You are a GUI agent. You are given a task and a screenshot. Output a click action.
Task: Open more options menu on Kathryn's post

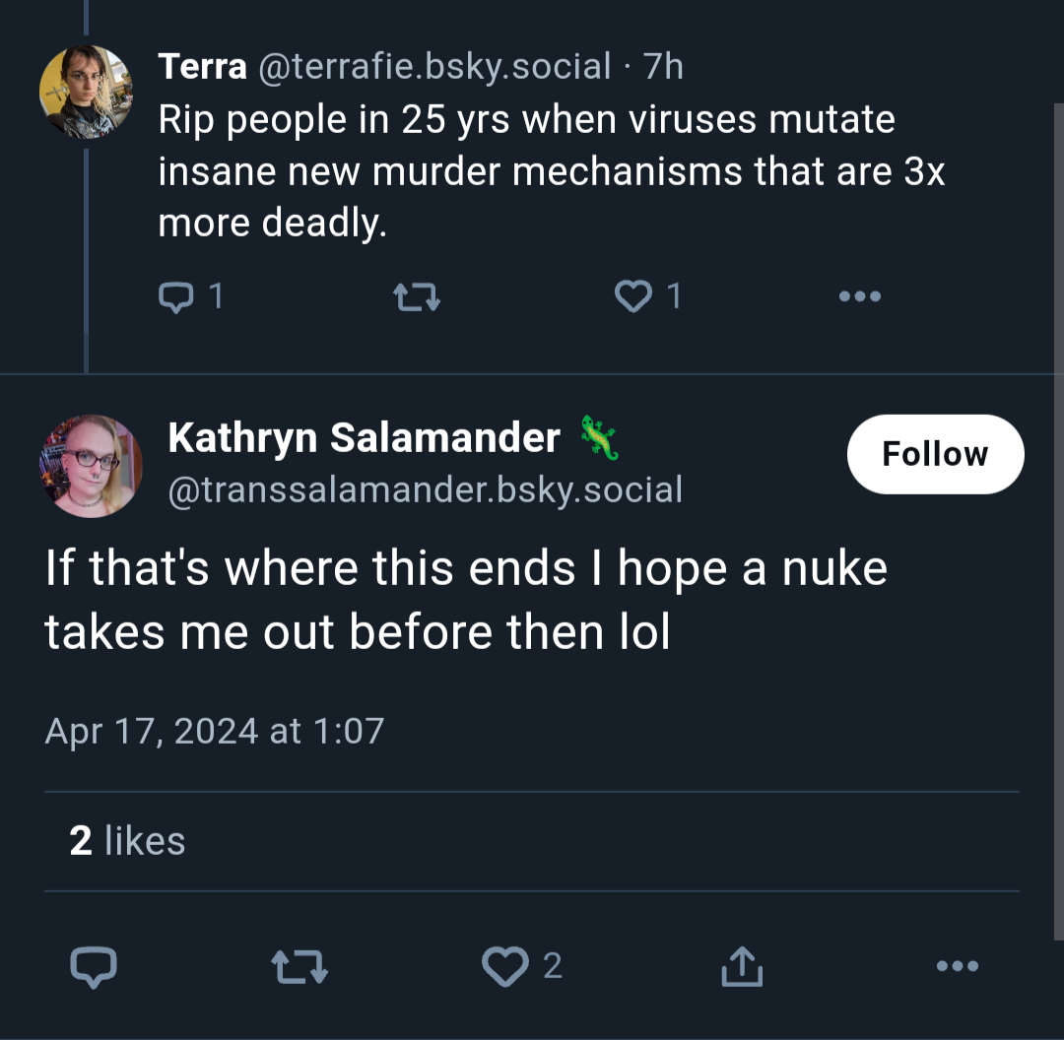pos(958,966)
